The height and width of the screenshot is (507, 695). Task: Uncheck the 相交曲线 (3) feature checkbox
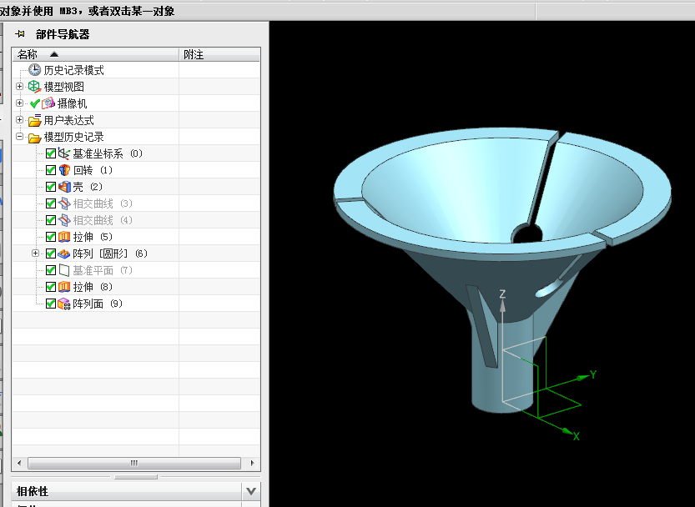[51, 203]
